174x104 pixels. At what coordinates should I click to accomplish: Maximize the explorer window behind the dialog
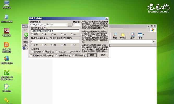coord(152,26)
